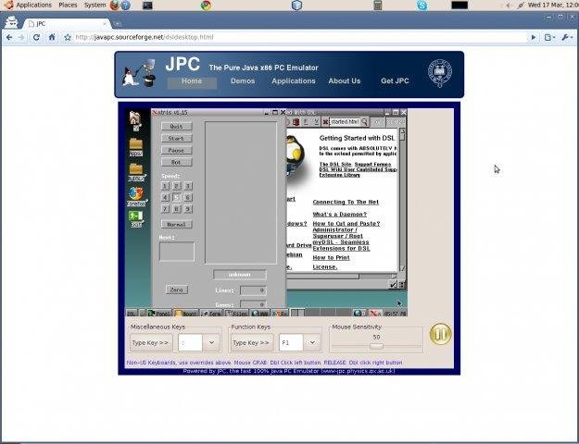Open Firefox from the GNOME top panel

coord(115,6)
